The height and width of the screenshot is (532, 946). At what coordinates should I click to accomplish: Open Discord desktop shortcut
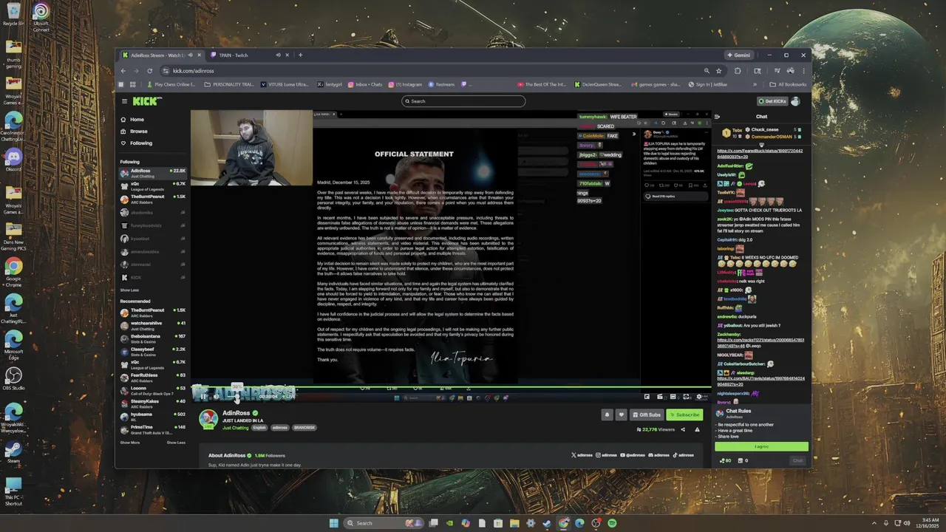[x=13, y=160]
